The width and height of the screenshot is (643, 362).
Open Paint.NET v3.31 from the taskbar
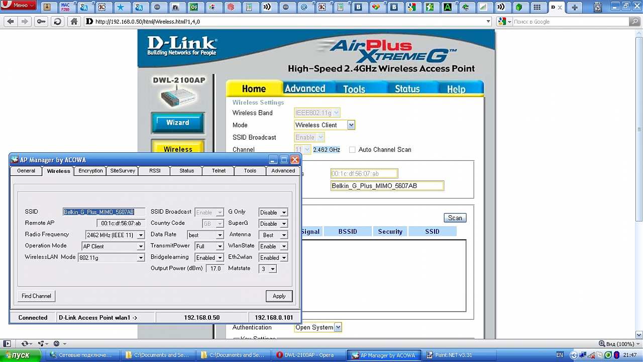tap(453, 355)
